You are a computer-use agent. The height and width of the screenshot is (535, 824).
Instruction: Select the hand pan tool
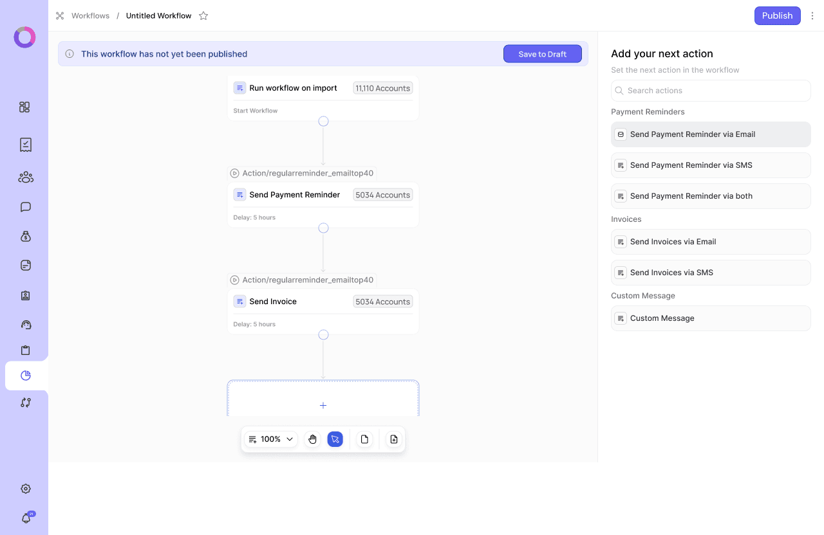coord(312,439)
